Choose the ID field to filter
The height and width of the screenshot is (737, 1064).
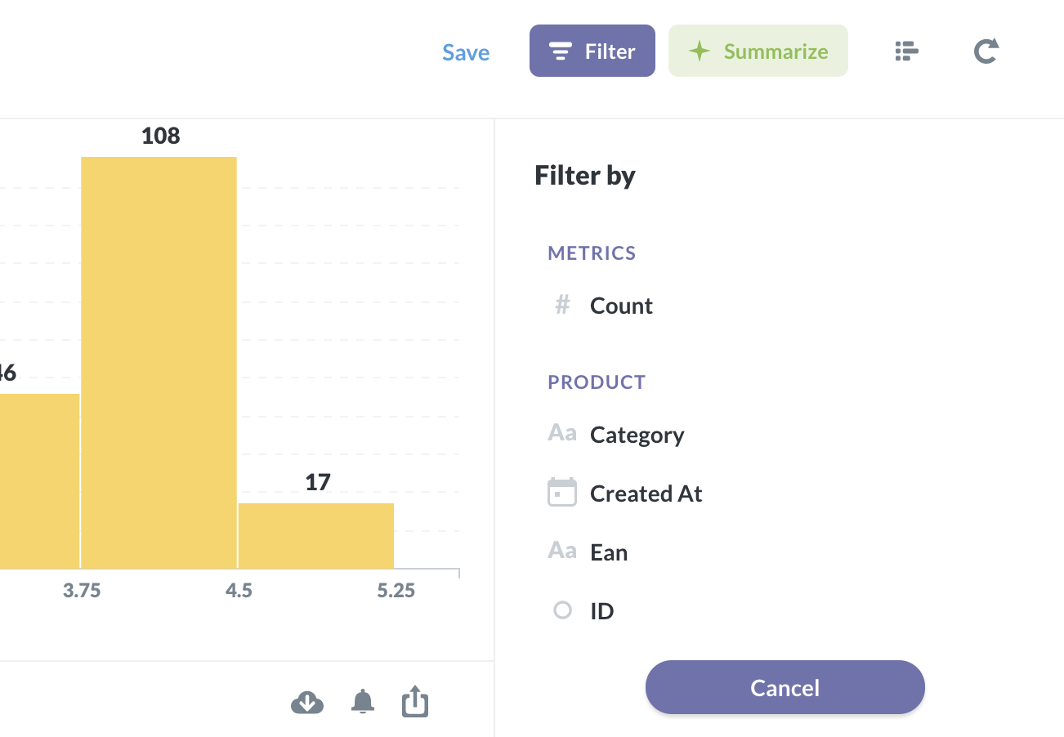pyautogui.click(x=601, y=611)
